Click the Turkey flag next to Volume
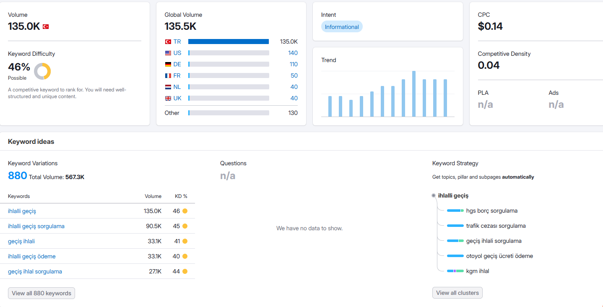The image size is (603, 307). coord(46,27)
